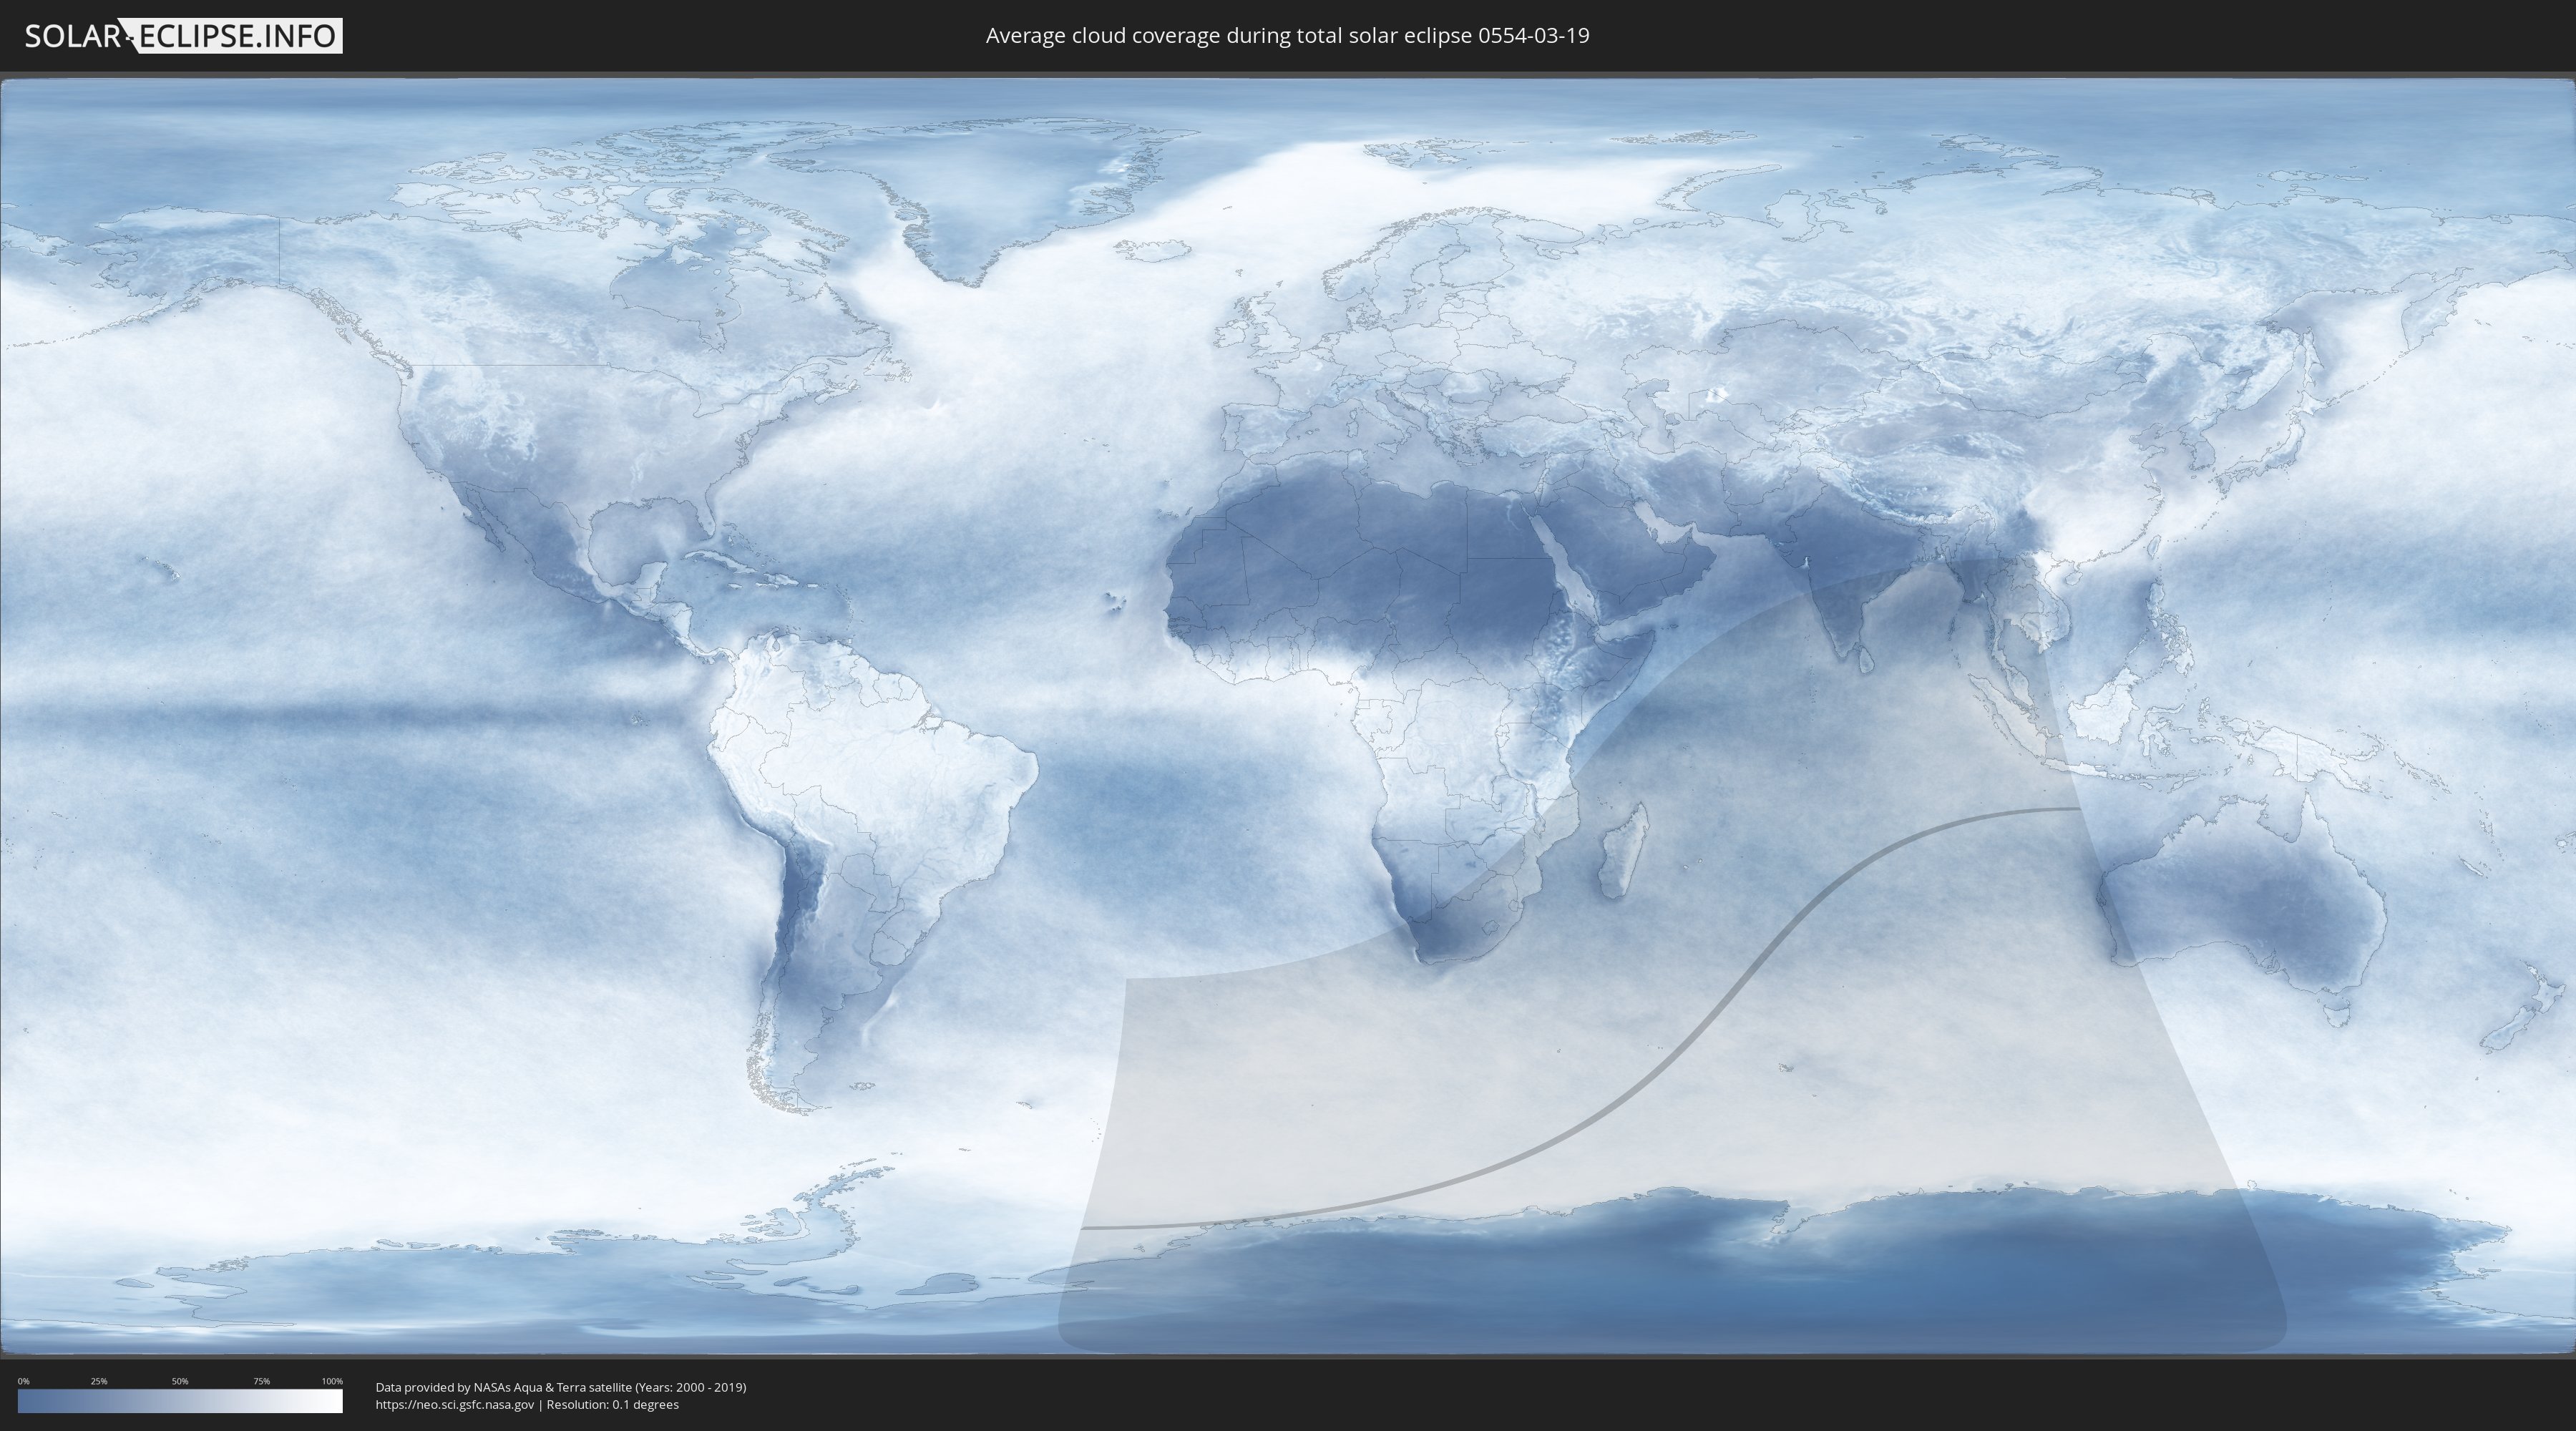
Task: Click the NASA Aqua & Terra data credit
Action: [x=561, y=1387]
